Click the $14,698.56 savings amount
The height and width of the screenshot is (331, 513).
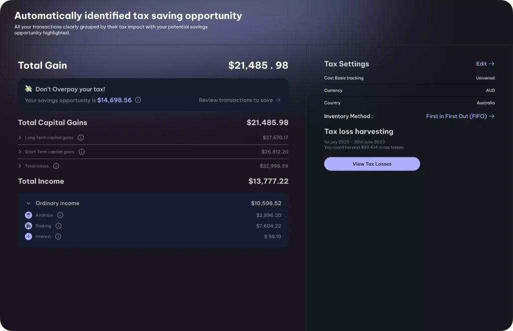(114, 100)
